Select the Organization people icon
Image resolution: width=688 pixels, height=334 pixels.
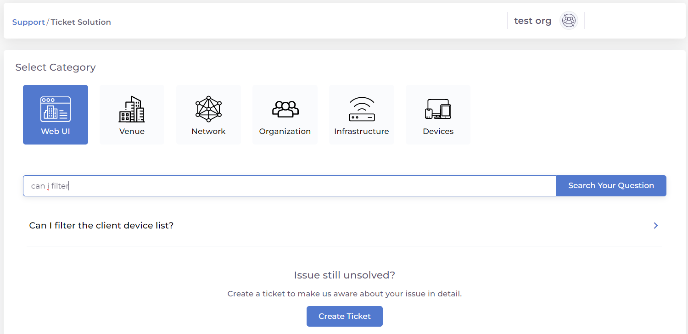(285, 109)
